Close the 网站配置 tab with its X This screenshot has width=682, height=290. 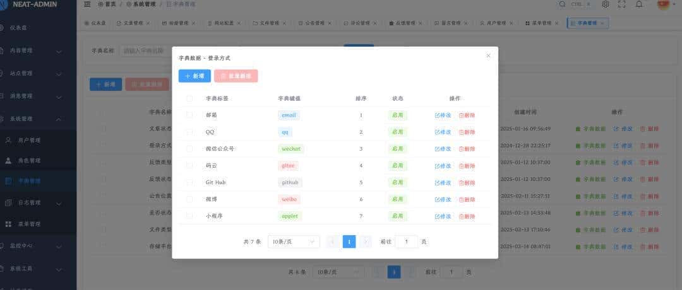pos(239,23)
